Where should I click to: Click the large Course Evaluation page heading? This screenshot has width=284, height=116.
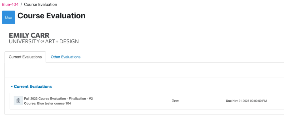52,16
